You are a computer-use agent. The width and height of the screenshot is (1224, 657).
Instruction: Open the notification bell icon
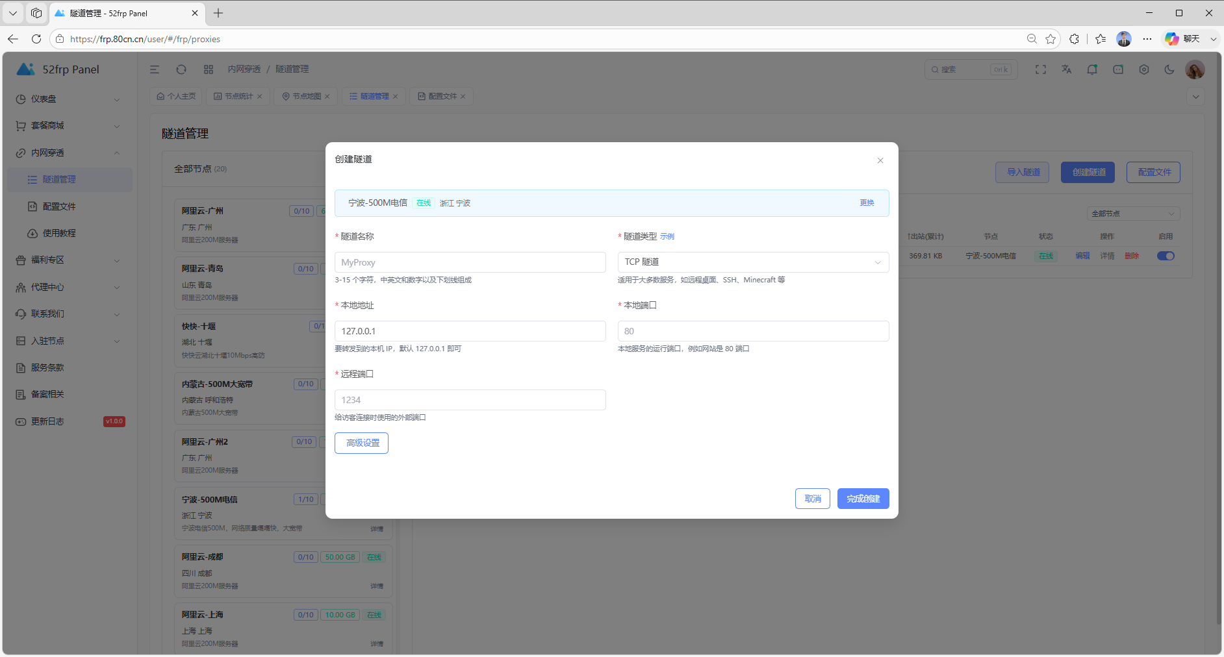tap(1092, 69)
